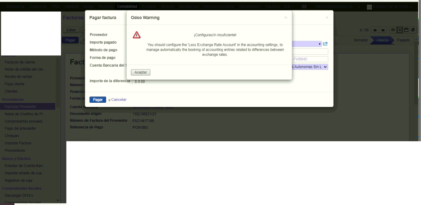Go to previous record arrow
The width and height of the screenshot is (421, 205).
375,30
